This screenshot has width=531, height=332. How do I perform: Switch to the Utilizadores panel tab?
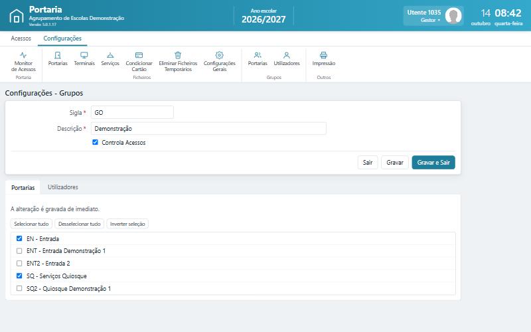coord(62,187)
